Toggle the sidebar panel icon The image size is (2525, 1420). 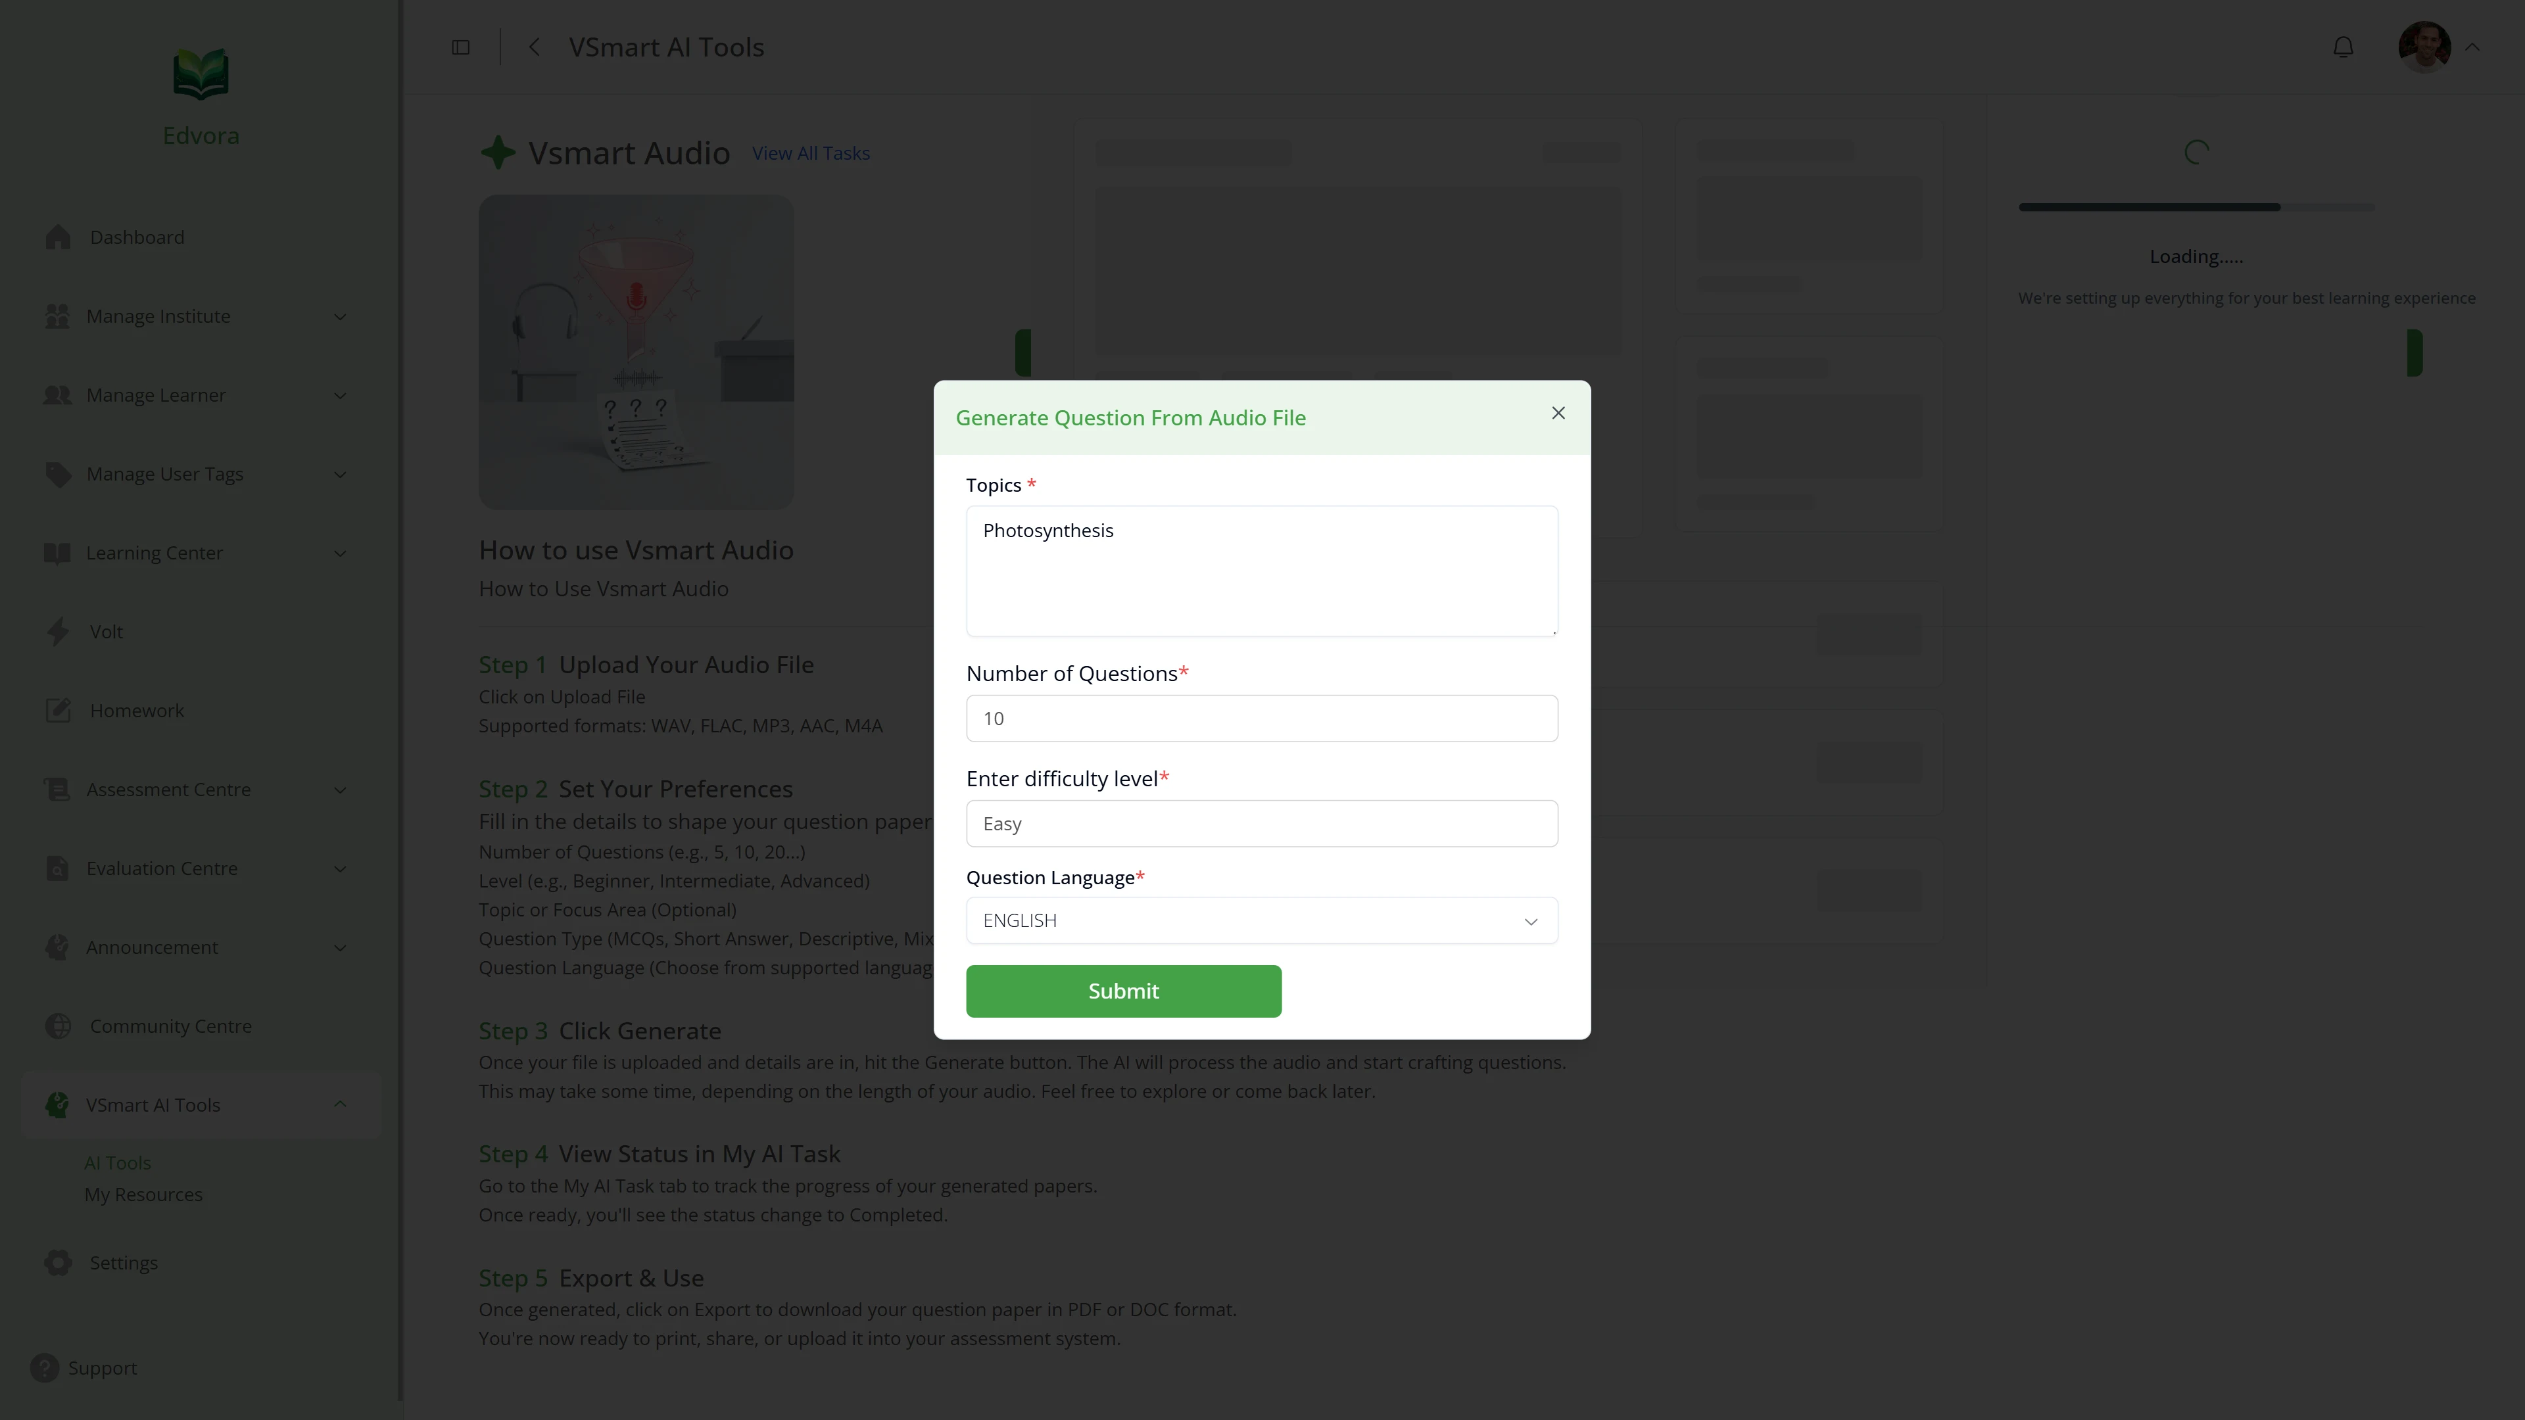[461, 47]
